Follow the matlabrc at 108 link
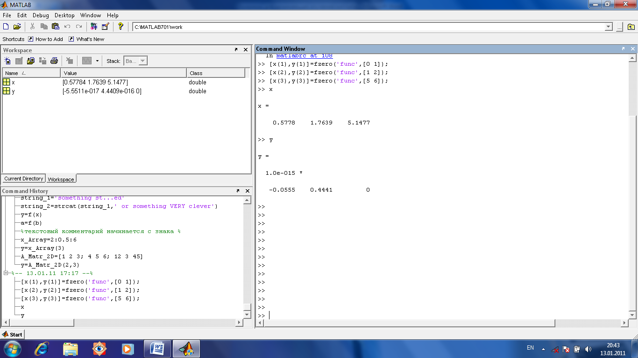This screenshot has width=638, height=358. pyautogui.click(x=305, y=55)
